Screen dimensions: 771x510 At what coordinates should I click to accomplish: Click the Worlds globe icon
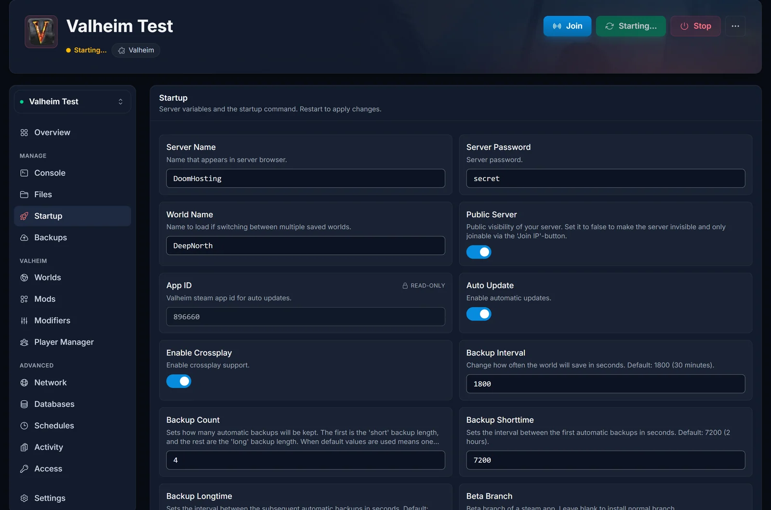[24, 277]
